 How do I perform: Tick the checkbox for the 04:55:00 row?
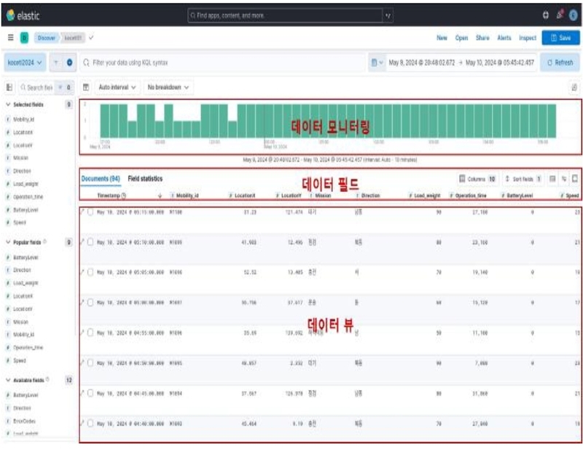[90, 333]
